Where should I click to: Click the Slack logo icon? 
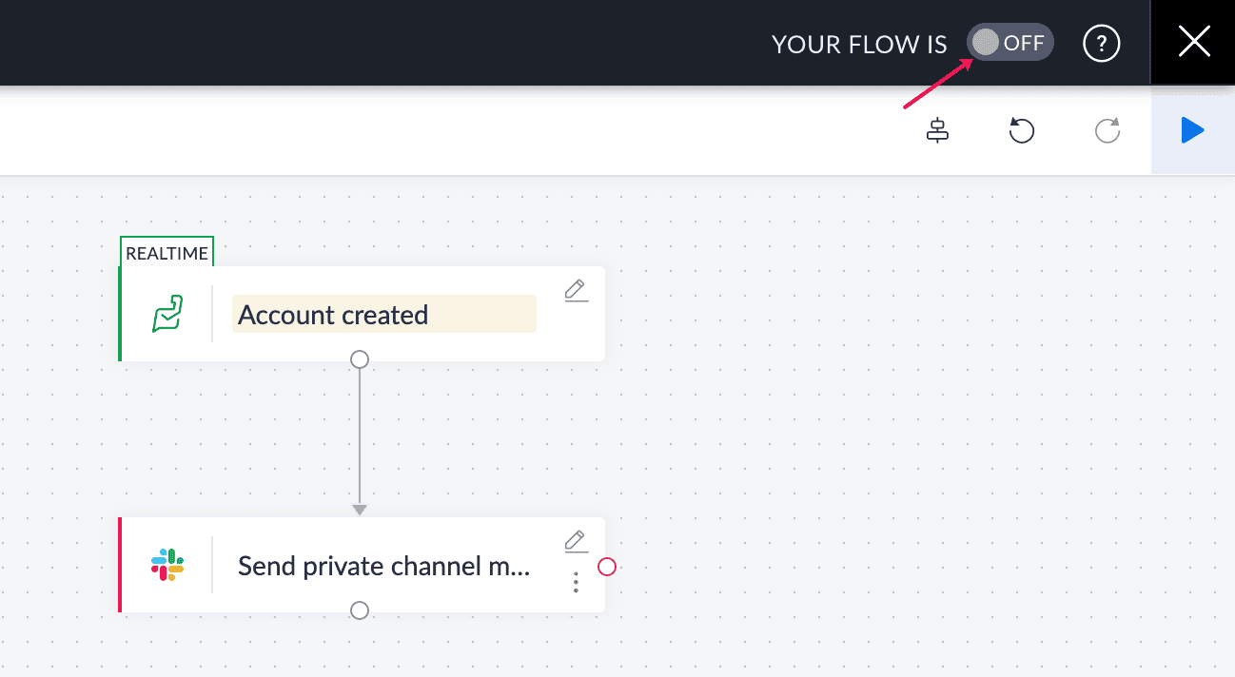167,565
